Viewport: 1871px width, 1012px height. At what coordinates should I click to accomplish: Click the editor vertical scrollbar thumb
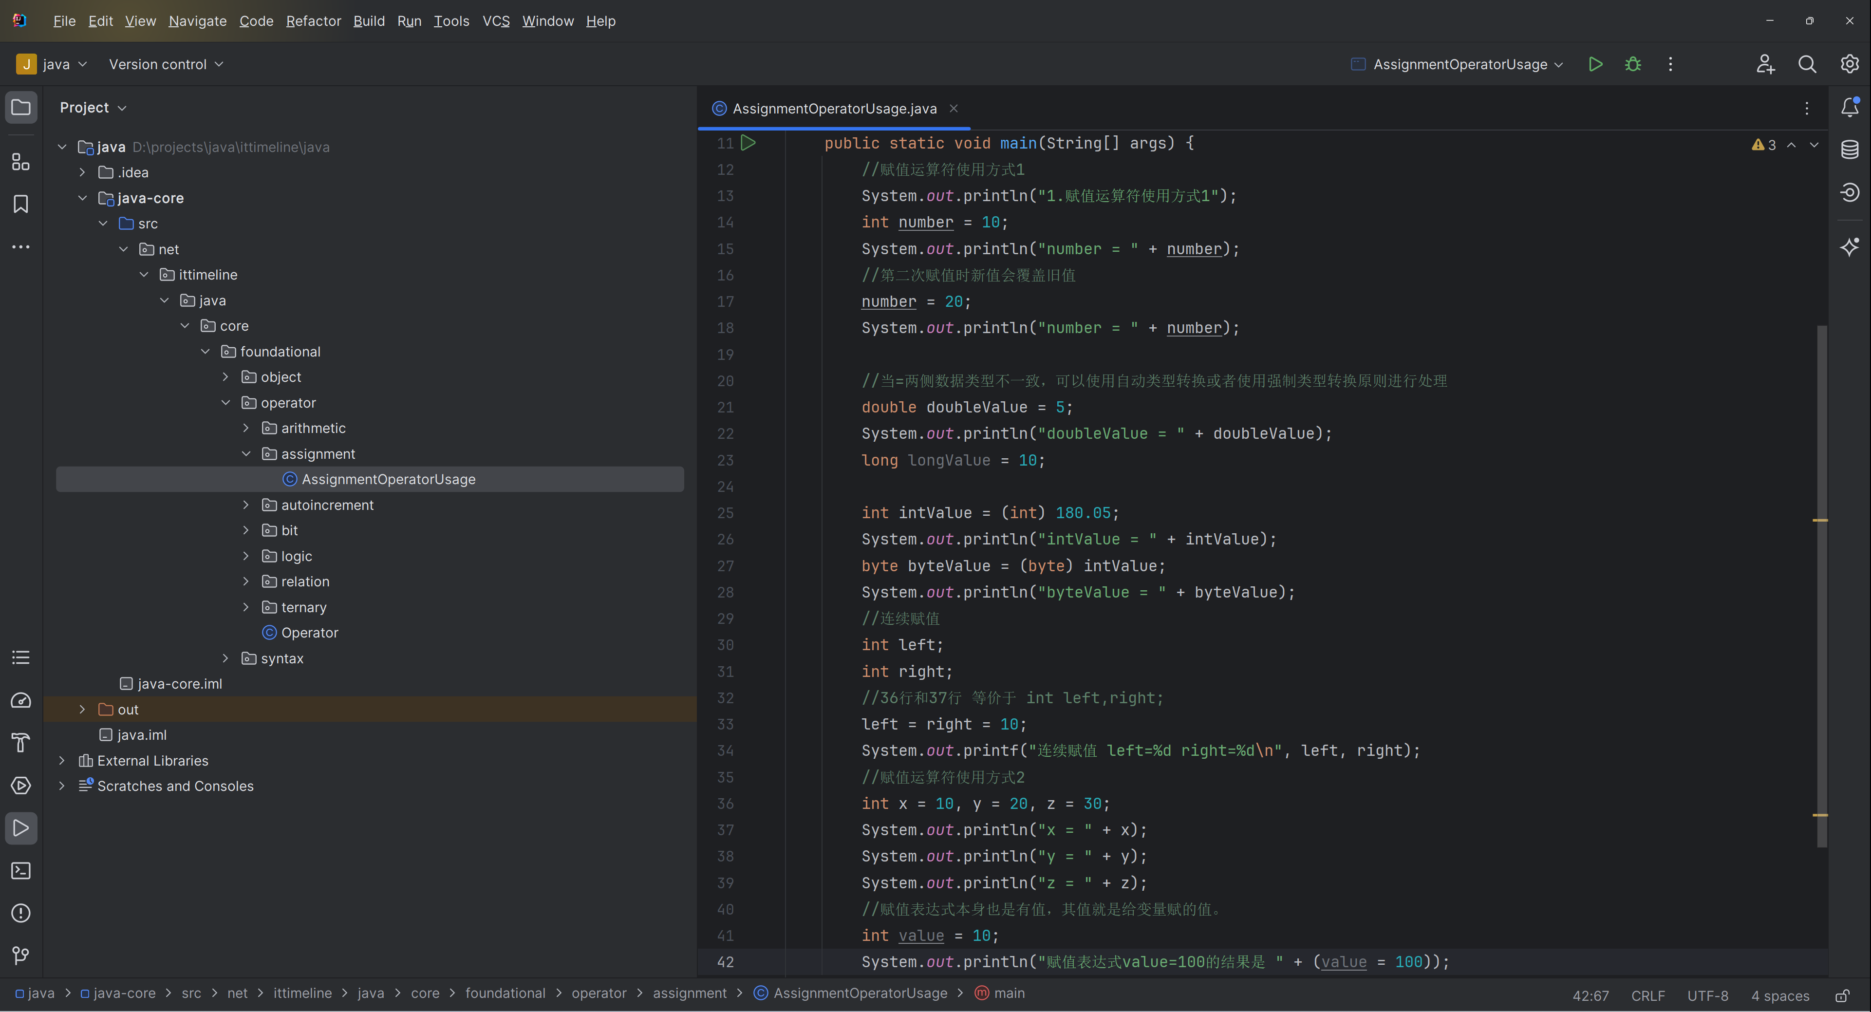click(1822, 585)
